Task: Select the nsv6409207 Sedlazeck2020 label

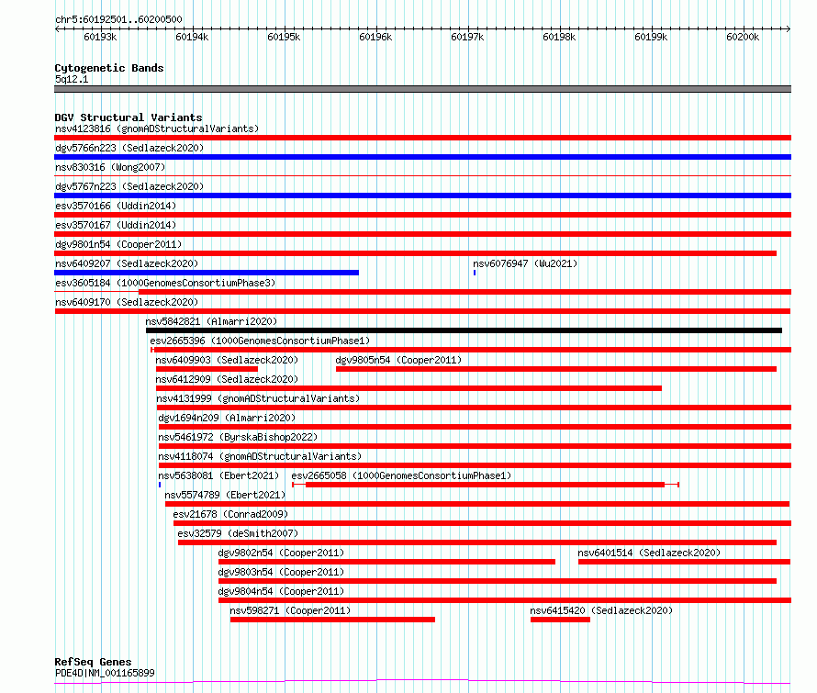Action: (127, 263)
